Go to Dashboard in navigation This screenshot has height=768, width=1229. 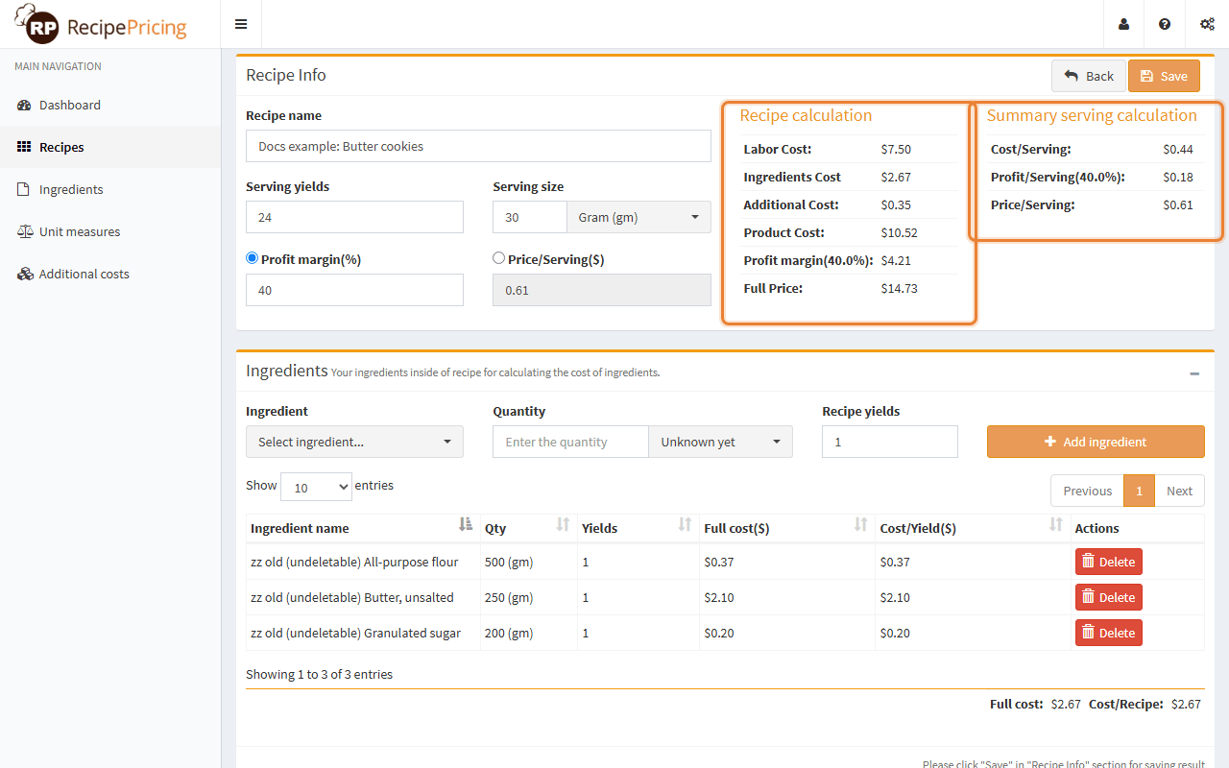tap(110, 106)
